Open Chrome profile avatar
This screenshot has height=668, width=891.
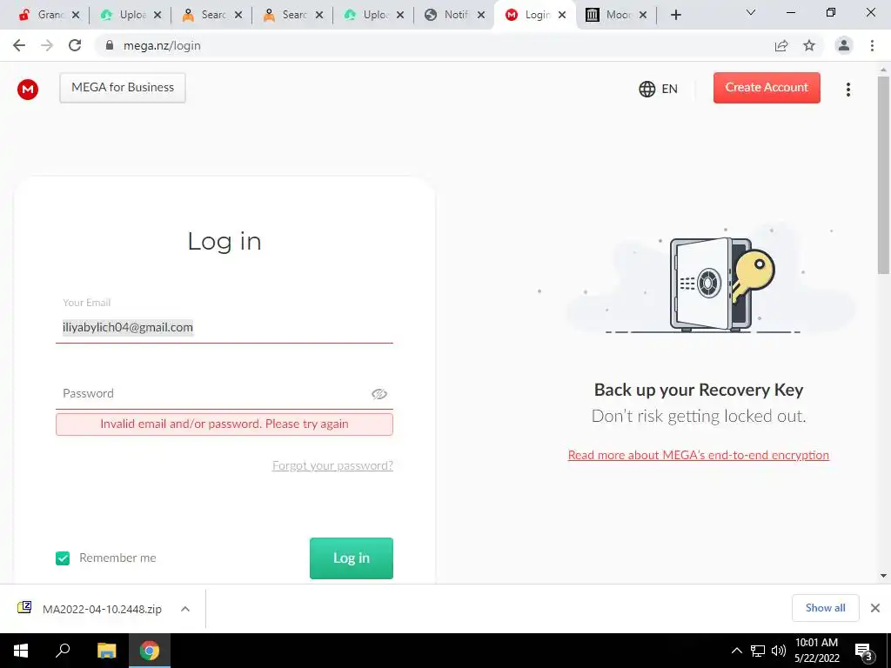tap(844, 45)
